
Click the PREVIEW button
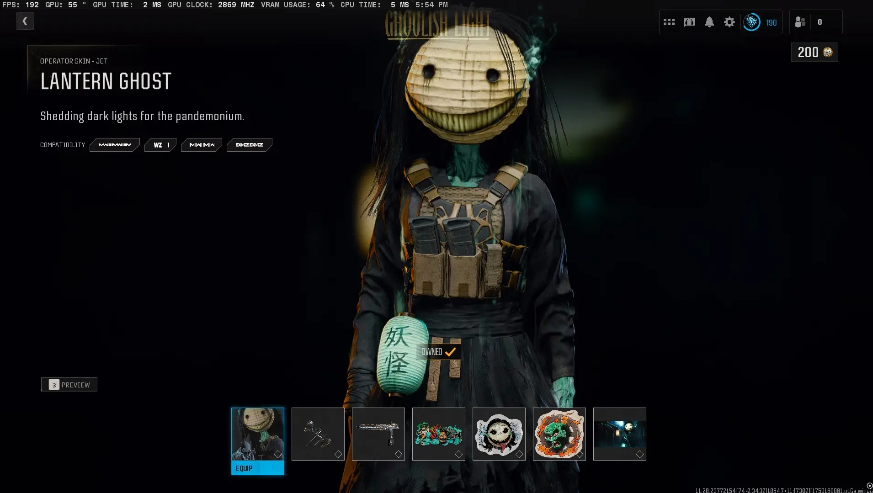(x=69, y=385)
